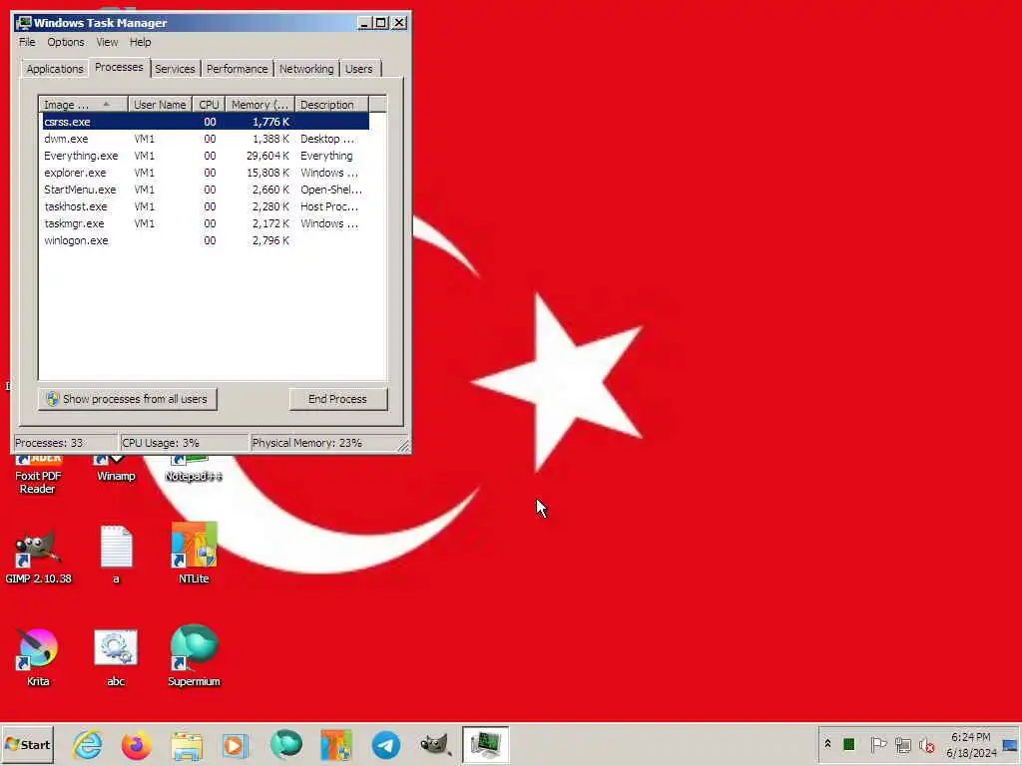The image size is (1022, 766).
Task: Select the Foxit PDF Reader desktop icon
Action: 38,475
